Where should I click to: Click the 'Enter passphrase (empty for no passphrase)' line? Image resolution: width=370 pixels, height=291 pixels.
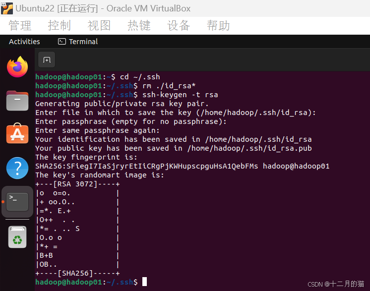click(131, 121)
